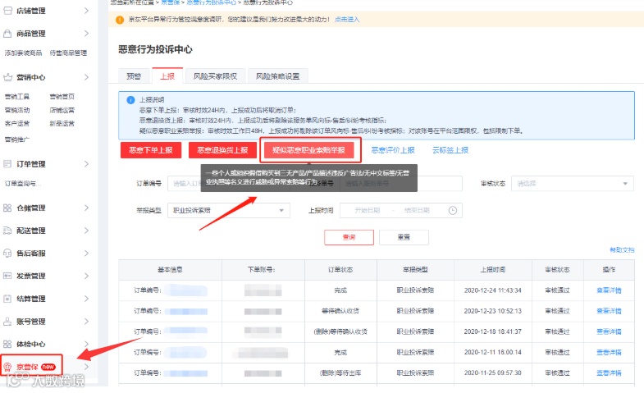View details for report dated 2020-12-11 16:00:14
The image size is (644, 393).
[x=609, y=352]
